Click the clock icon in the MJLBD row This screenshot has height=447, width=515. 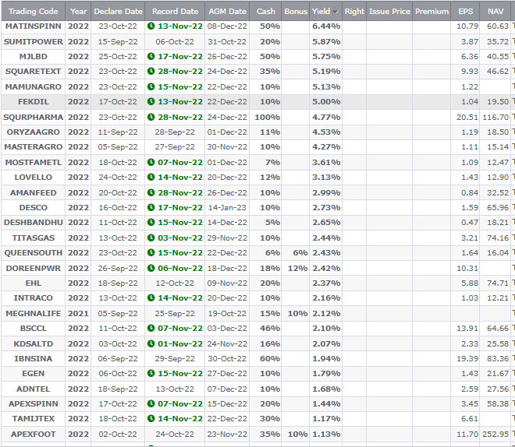pos(151,56)
